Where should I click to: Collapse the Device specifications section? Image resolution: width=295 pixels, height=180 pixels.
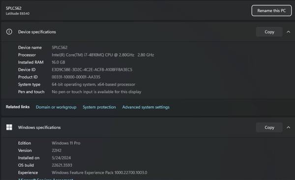point(289,32)
